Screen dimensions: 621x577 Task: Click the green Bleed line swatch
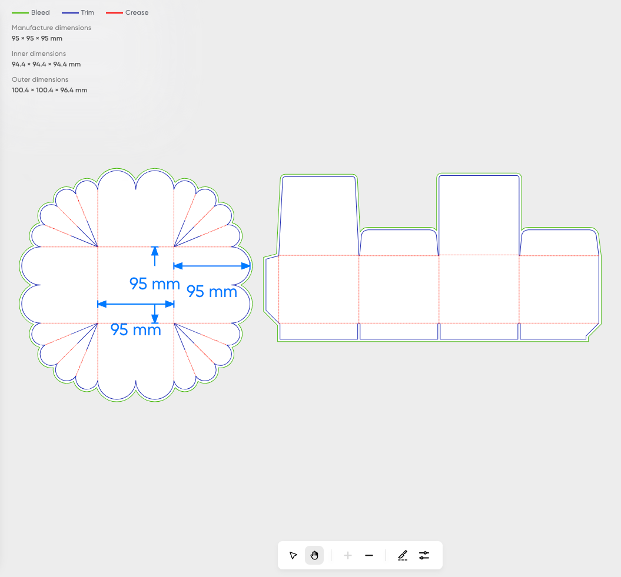[x=20, y=12]
